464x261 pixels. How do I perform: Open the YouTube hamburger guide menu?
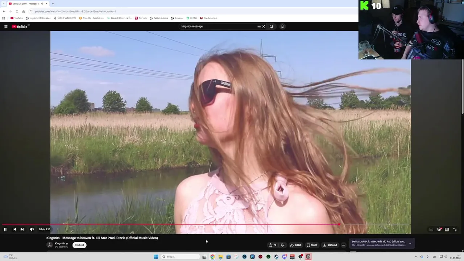6,26
